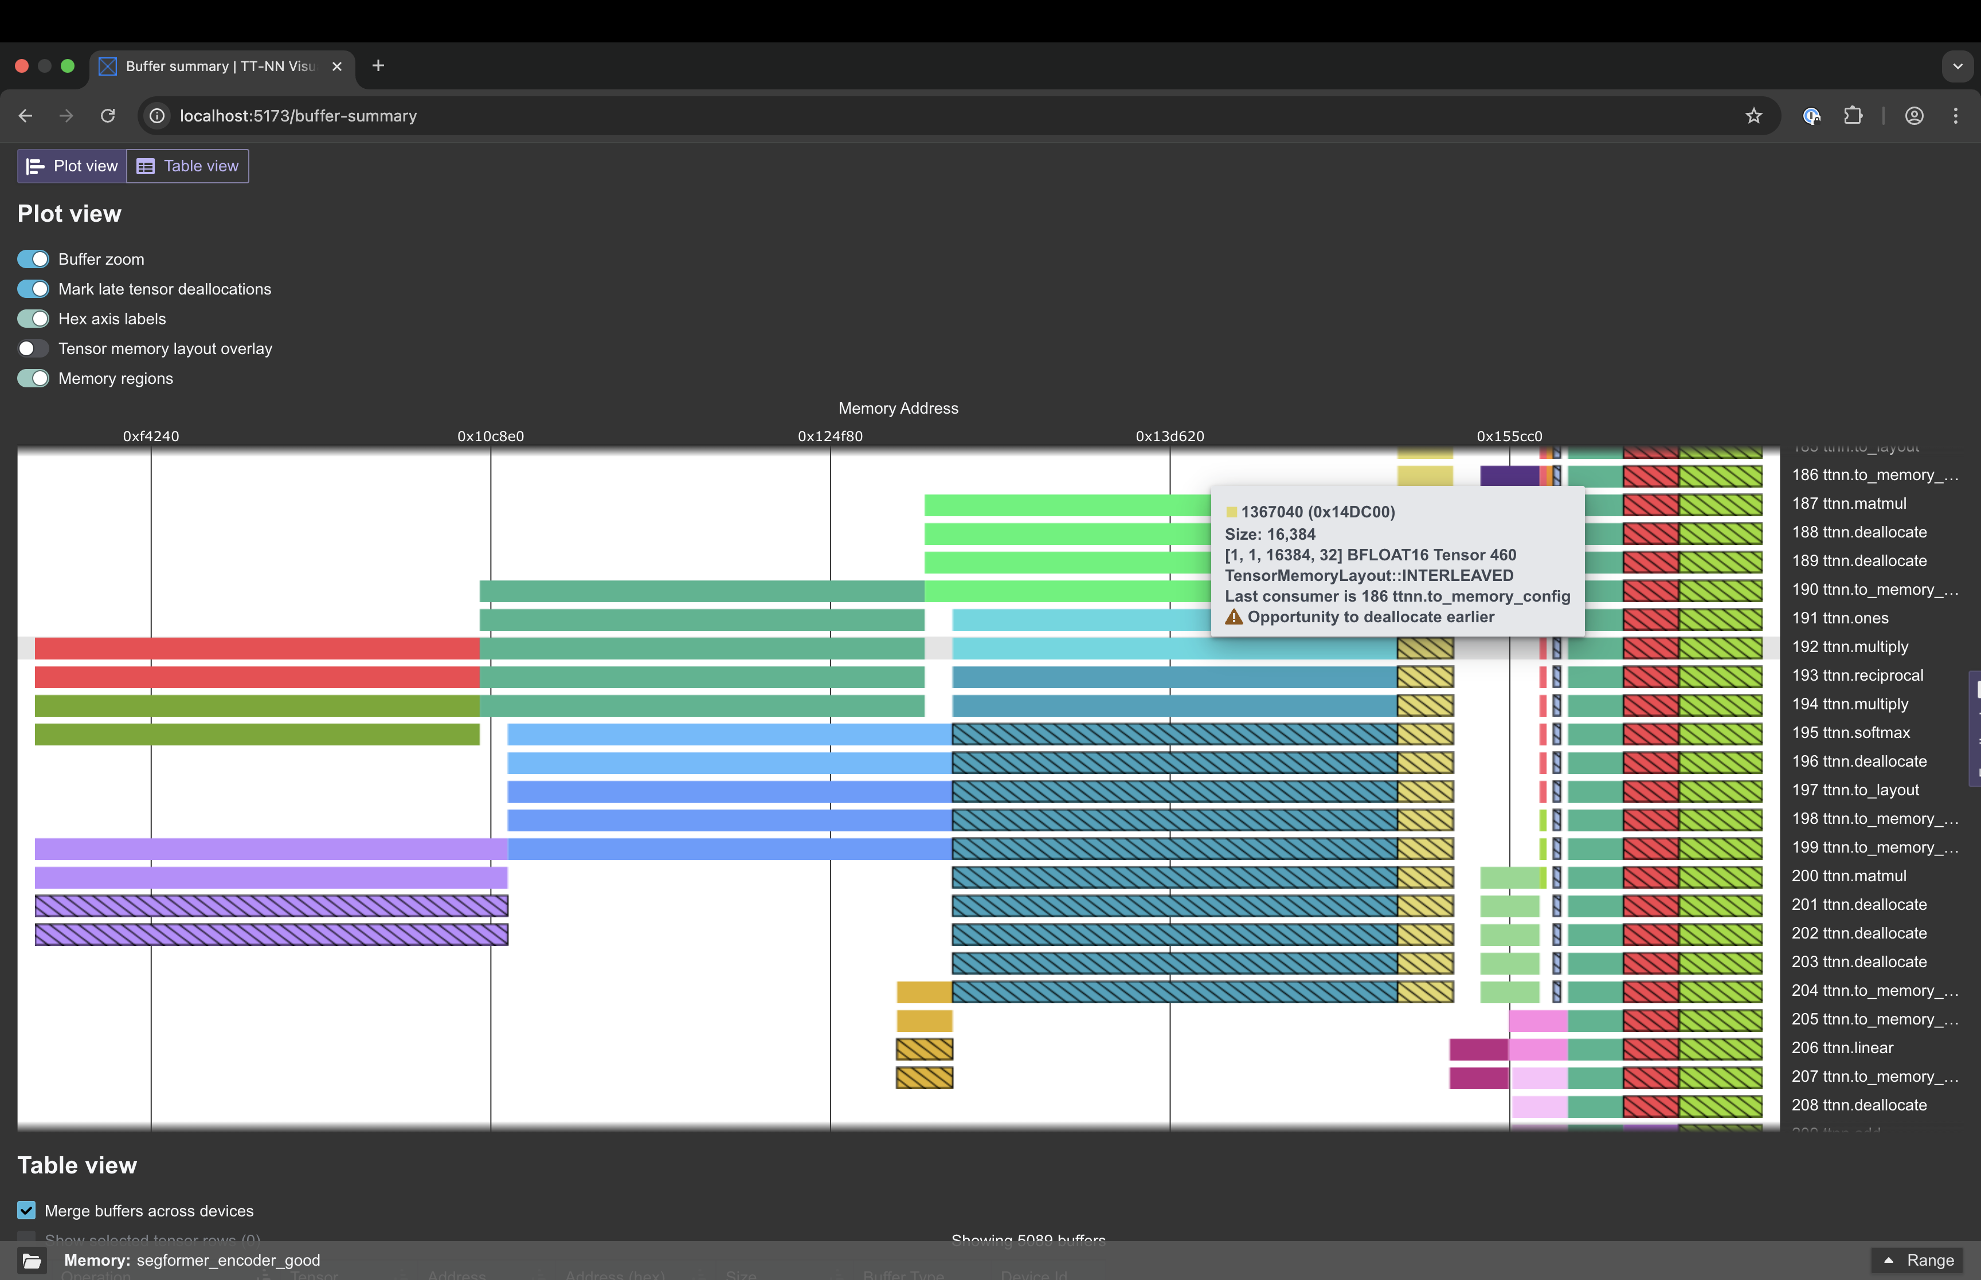Open the tab search dropdown chevron
This screenshot has width=1981, height=1280.
(1957, 66)
